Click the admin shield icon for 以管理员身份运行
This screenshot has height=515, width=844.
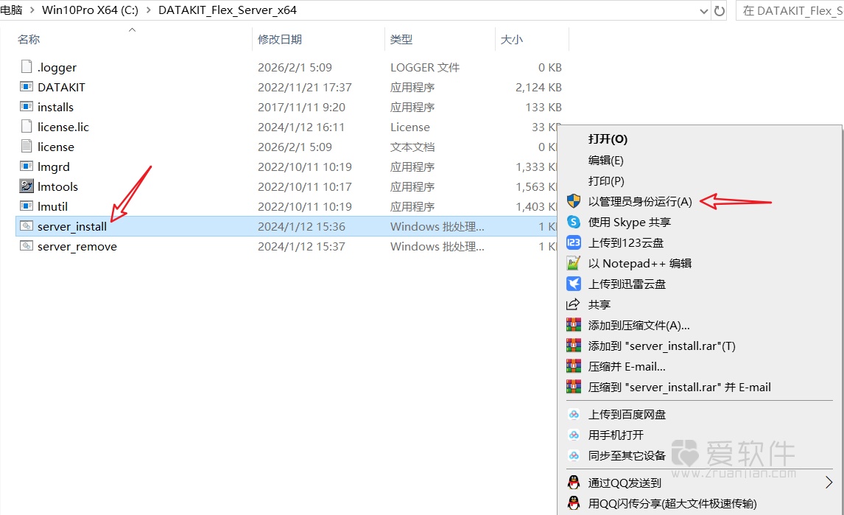click(574, 201)
